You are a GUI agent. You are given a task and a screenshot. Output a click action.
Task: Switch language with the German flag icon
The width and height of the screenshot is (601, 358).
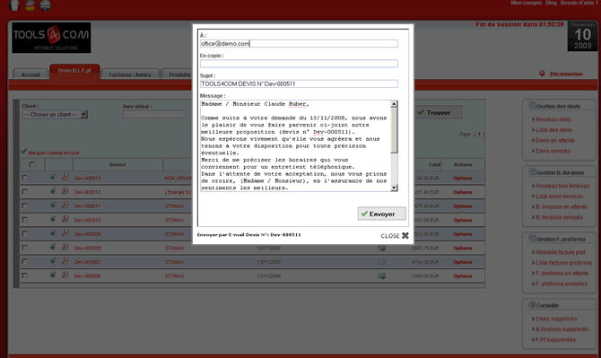(x=30, y=5)
